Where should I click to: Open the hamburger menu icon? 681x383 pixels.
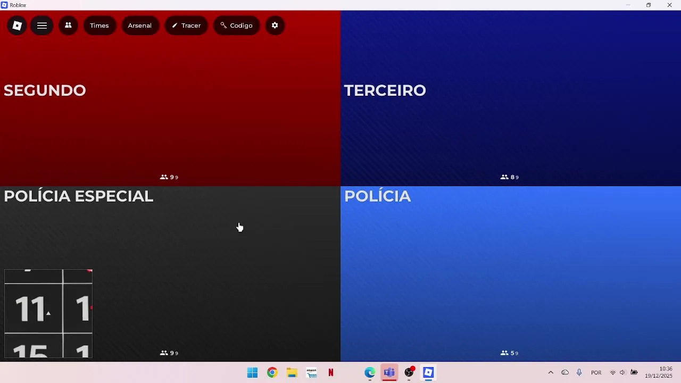(x=42, y=26)
